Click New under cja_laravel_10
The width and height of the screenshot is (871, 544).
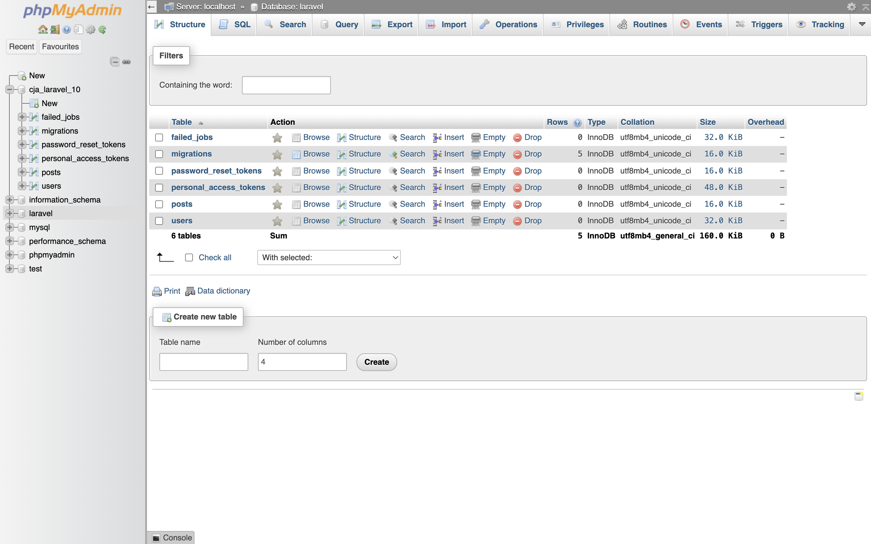pyautogui.click(x=49, y=103)
